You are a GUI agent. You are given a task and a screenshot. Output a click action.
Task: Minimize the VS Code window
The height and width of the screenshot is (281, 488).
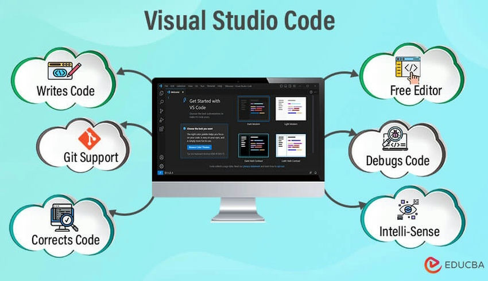[x=300, y=86]
